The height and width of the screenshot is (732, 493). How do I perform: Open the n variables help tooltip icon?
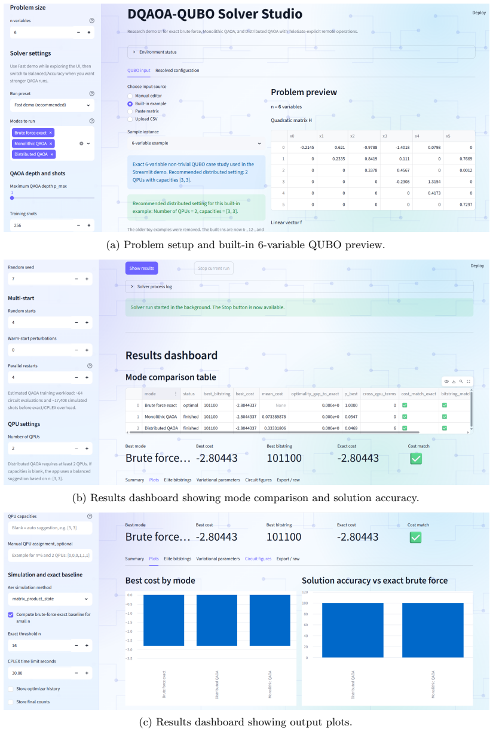(91, 20)
